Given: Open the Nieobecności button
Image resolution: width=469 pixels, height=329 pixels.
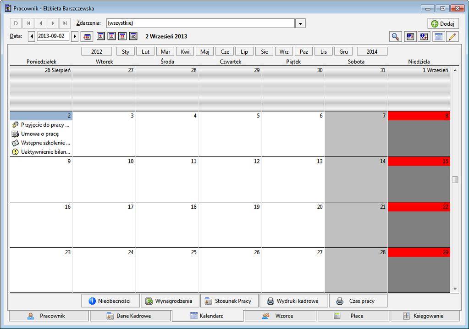Looking at the screenshot, I should [x=110, y=301].
